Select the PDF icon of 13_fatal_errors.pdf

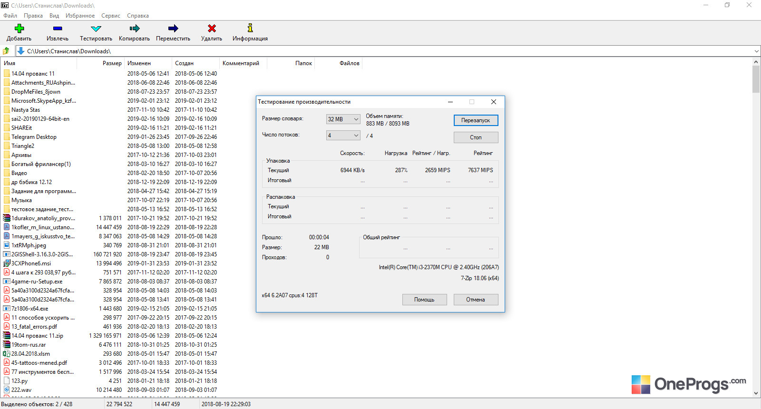[7, 327]
